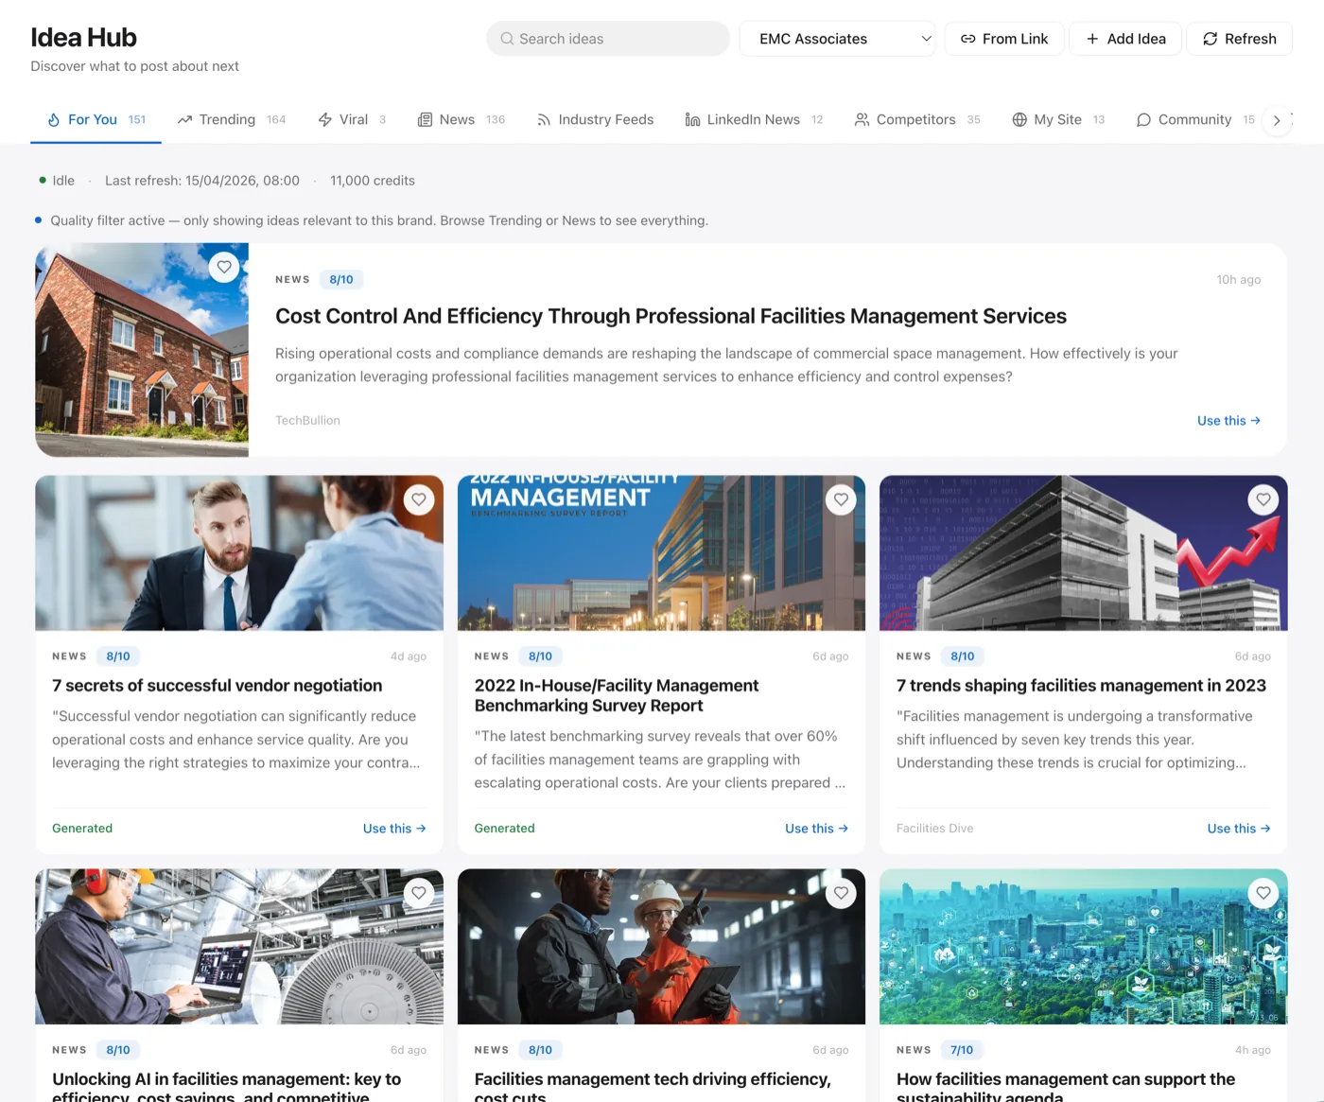The image size is (1324, 1102).
Task: Click the newspaper icon beside News
Action: click(x=426, y=120)
